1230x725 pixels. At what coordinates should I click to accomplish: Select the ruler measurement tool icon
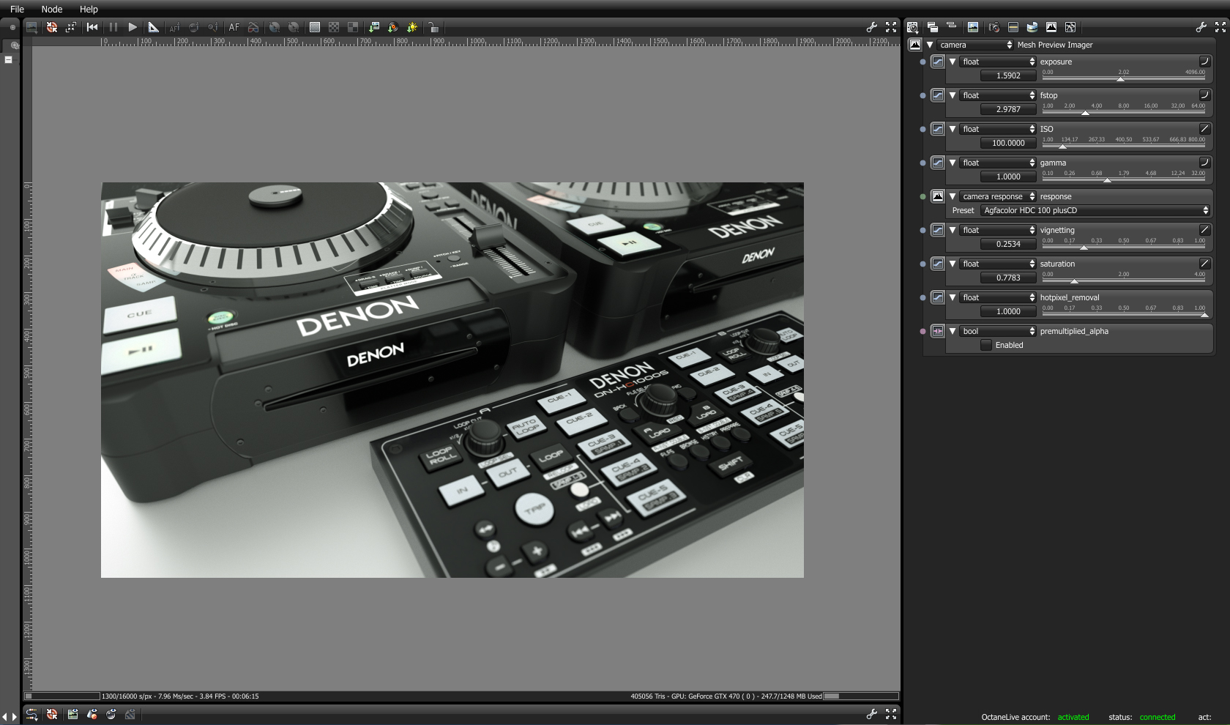154,27
